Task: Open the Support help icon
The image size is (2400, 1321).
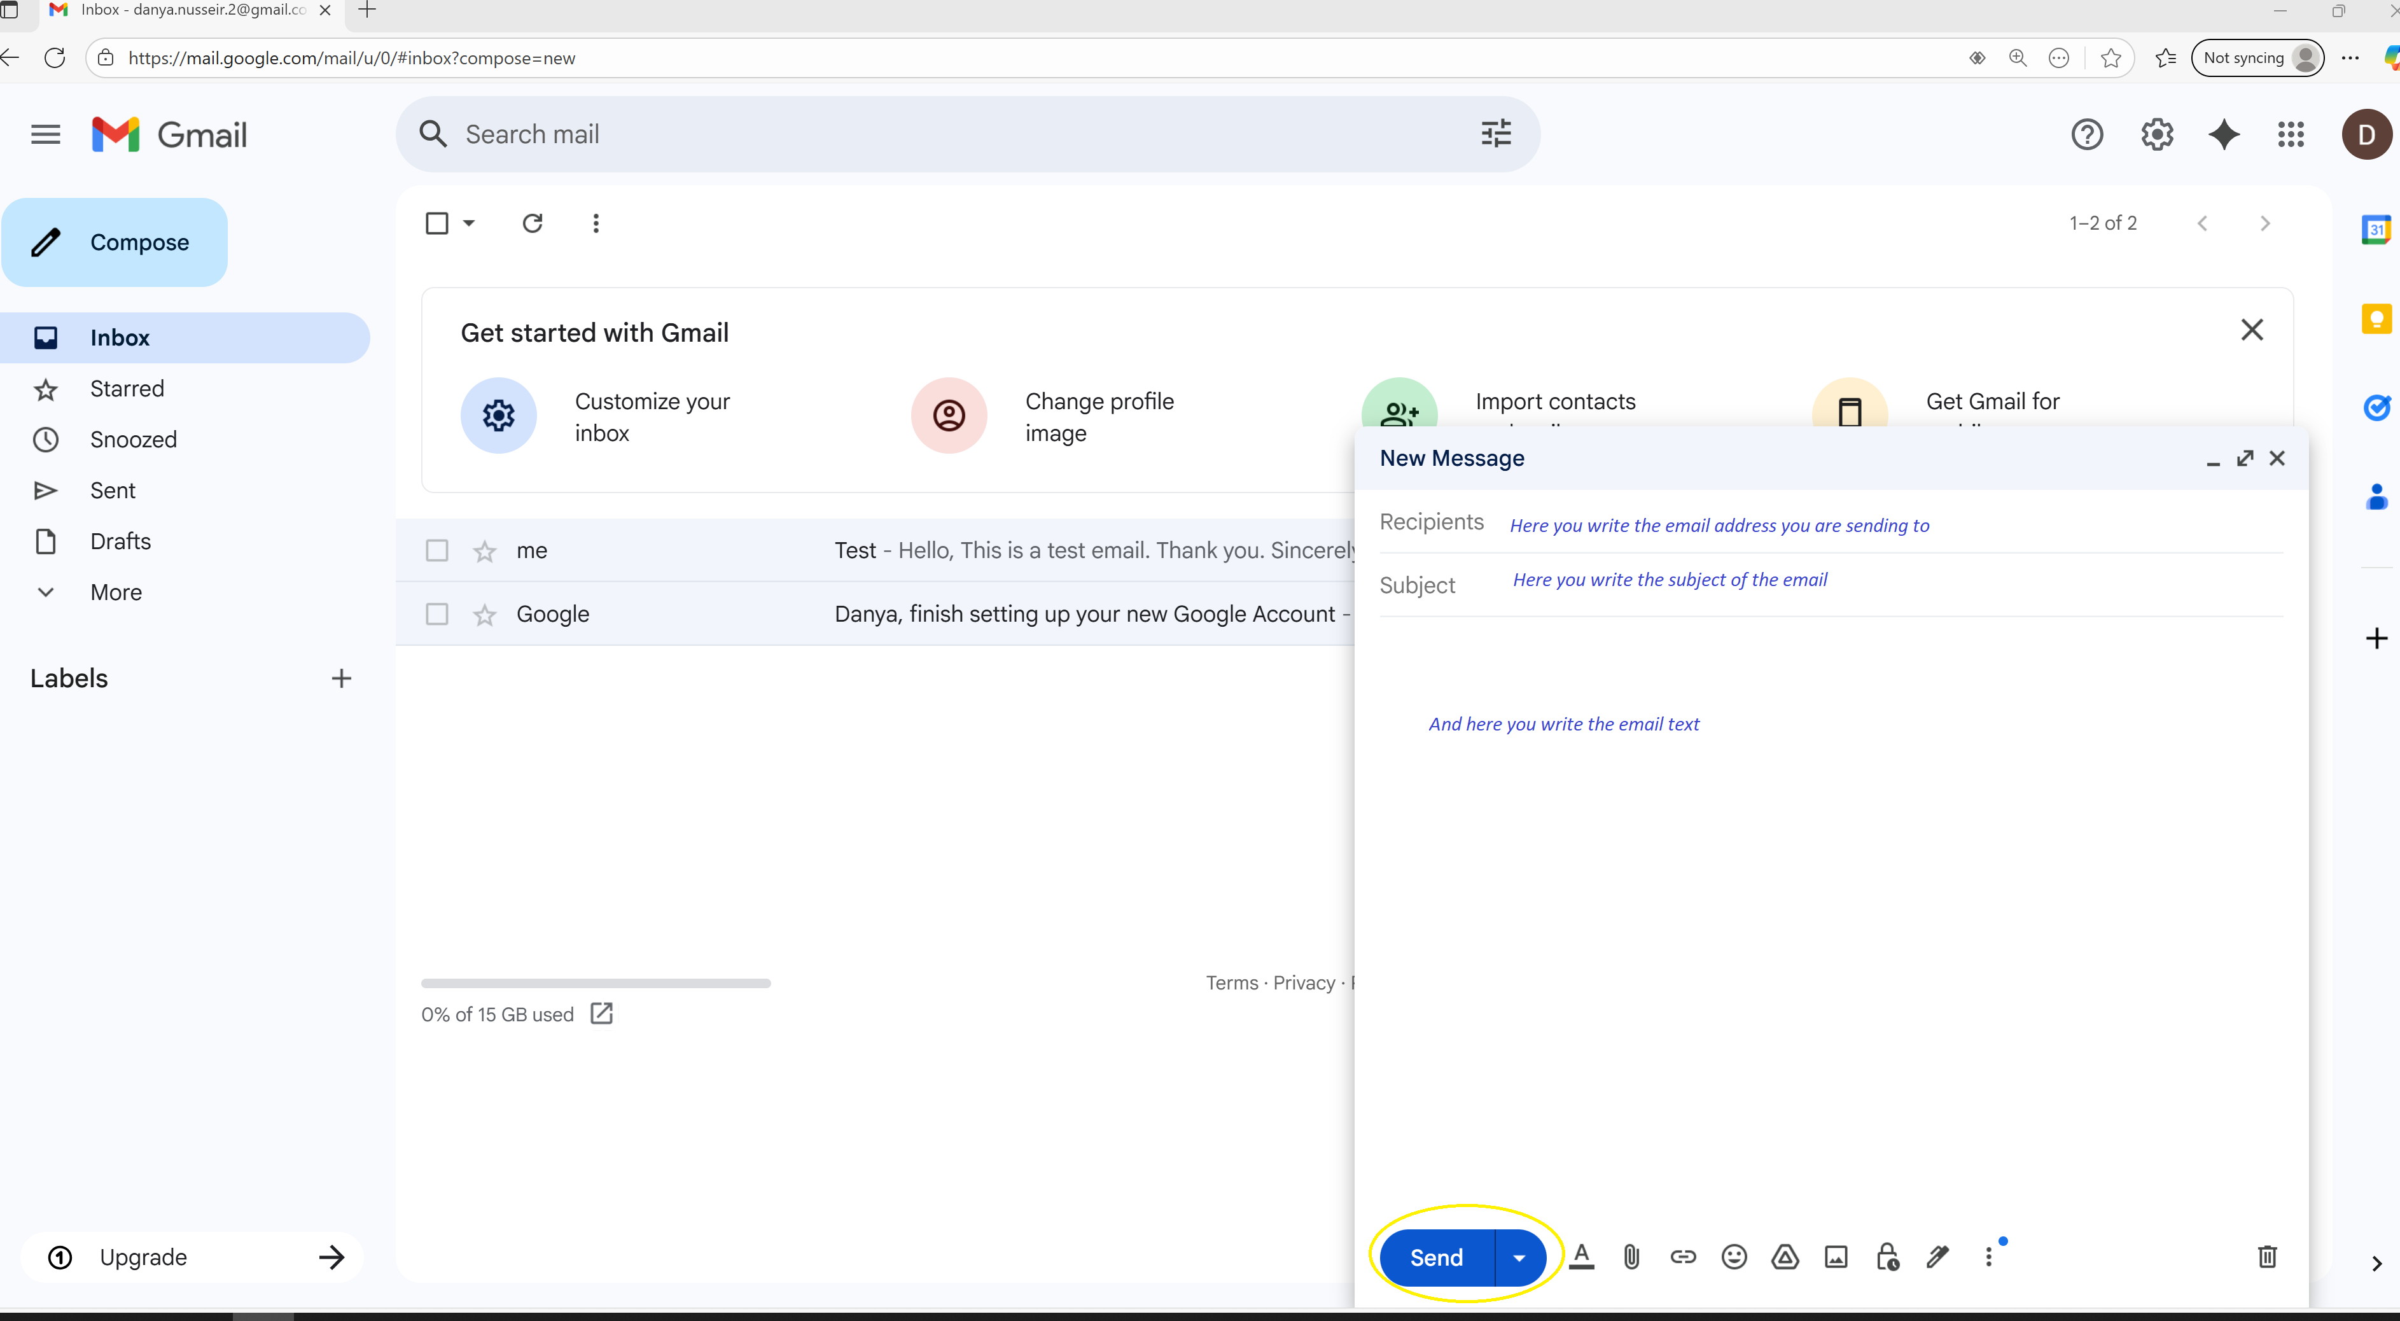Action: (2086, 135)
